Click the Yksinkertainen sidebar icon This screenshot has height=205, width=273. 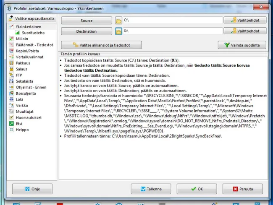(x=11, y=26)
